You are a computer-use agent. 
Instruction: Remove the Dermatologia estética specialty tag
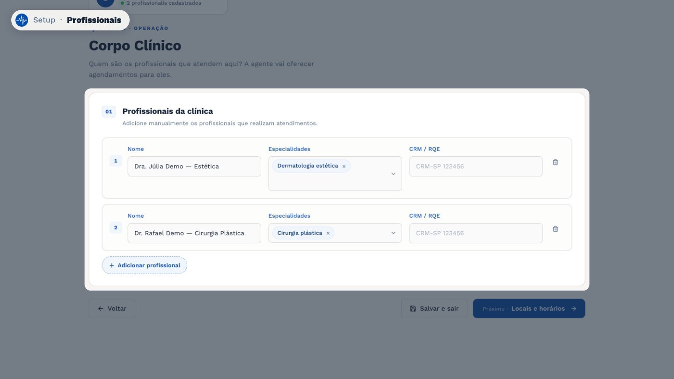click(x=344, y=166)
